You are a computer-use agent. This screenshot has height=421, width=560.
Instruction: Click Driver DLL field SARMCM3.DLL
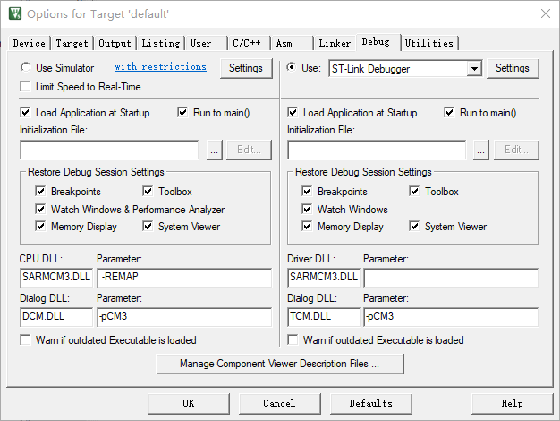(324, 278)
